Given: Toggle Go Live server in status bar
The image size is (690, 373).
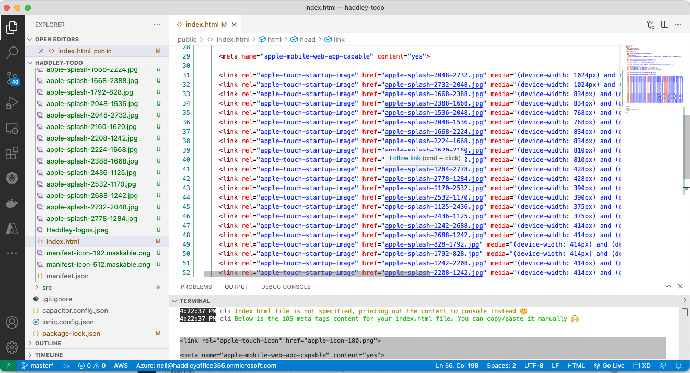Looking at the screenshot, I should (x=609, y=366).
